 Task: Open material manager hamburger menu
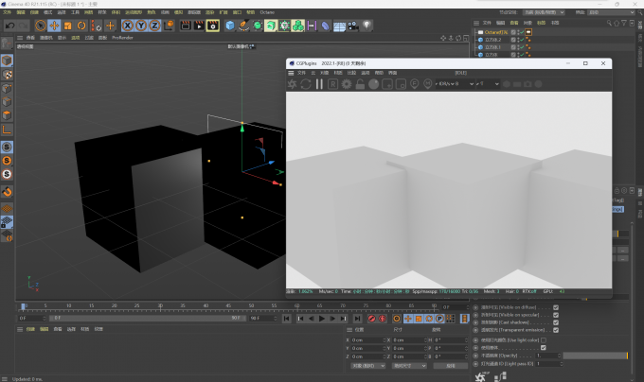[19, 329]
